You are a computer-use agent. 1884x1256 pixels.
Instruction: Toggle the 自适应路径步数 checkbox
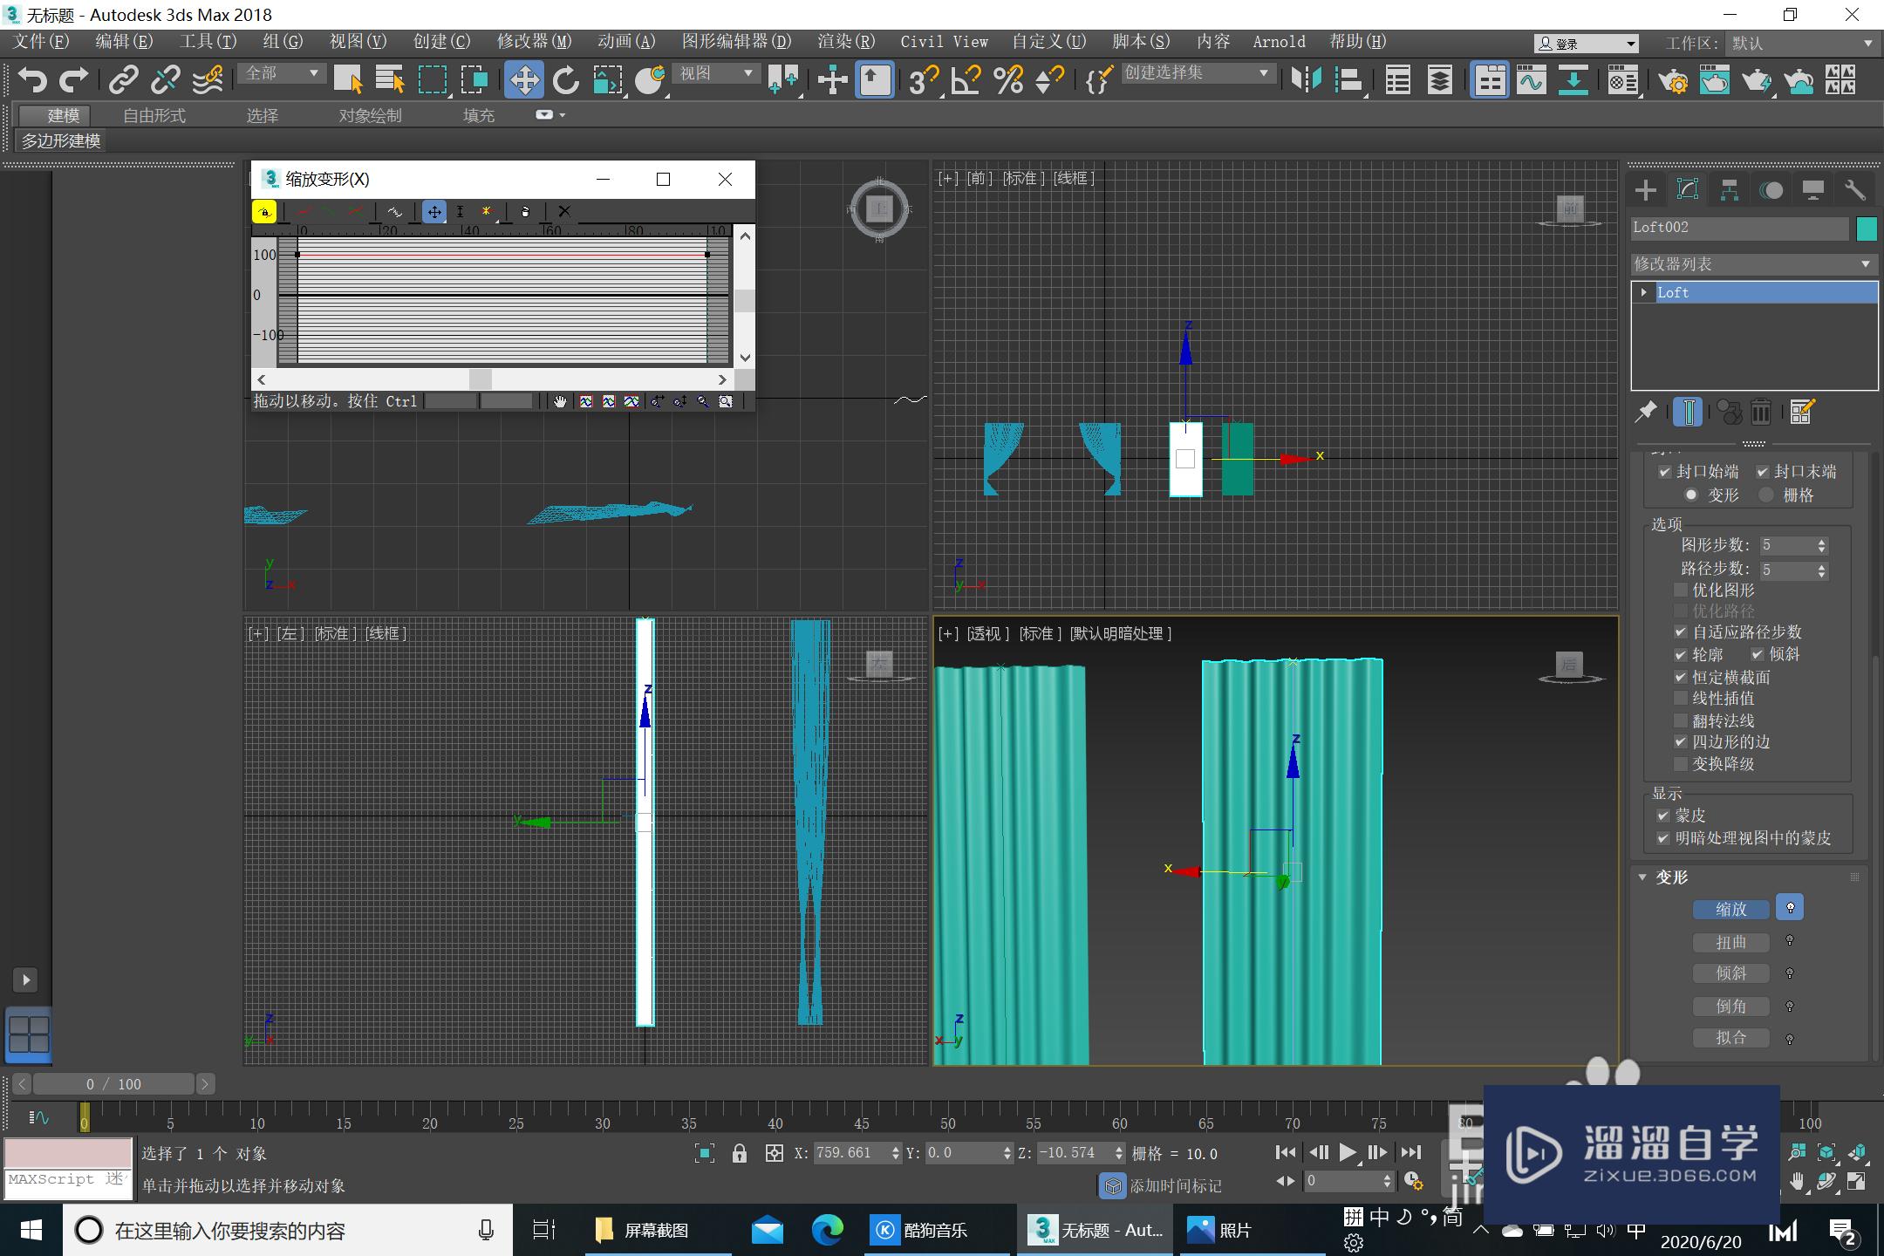tap(1681, 632)
